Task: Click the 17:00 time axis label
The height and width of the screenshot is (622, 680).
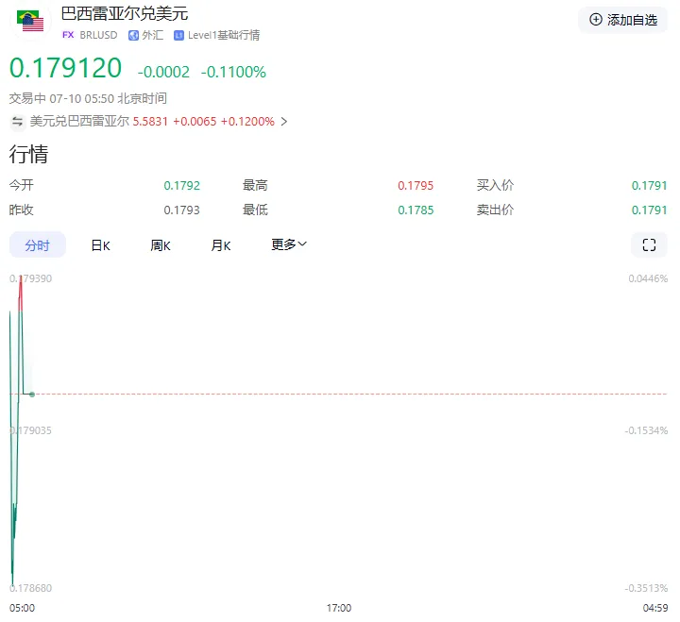Action: (x=339, y=608)
